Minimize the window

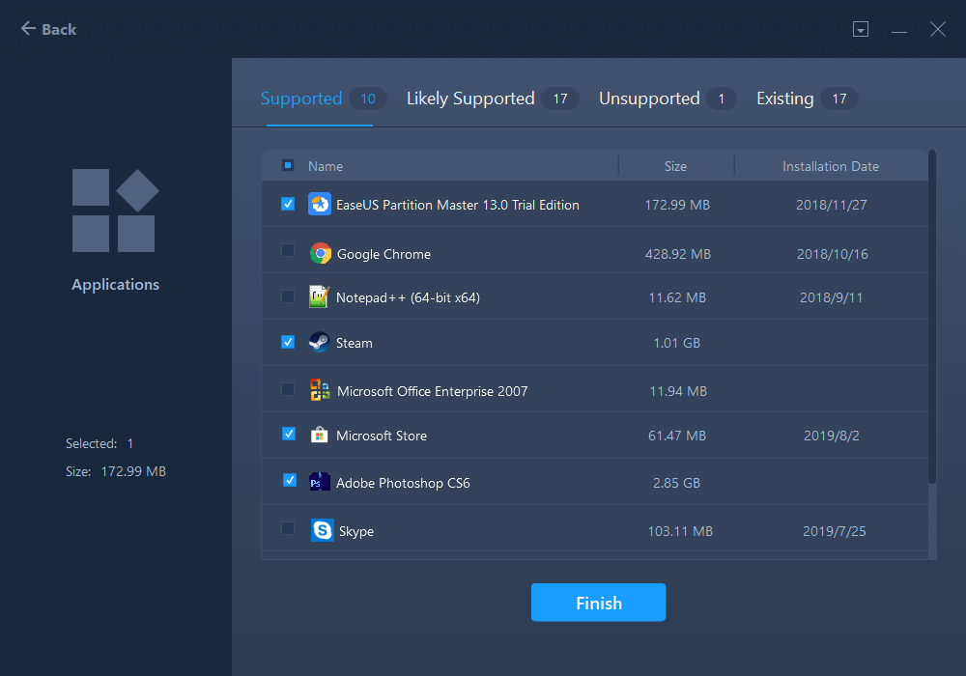coord(898,30)
